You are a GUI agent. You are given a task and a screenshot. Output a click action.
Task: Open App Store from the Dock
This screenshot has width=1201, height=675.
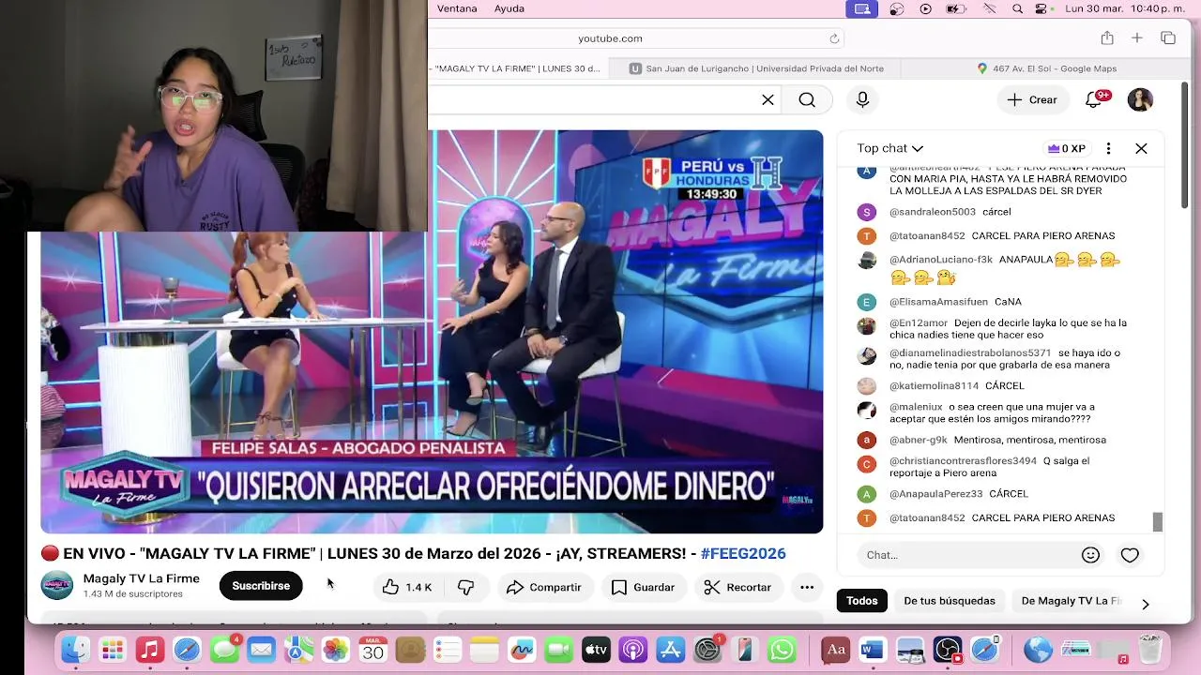pyautogui.click(x=670, y=649)
